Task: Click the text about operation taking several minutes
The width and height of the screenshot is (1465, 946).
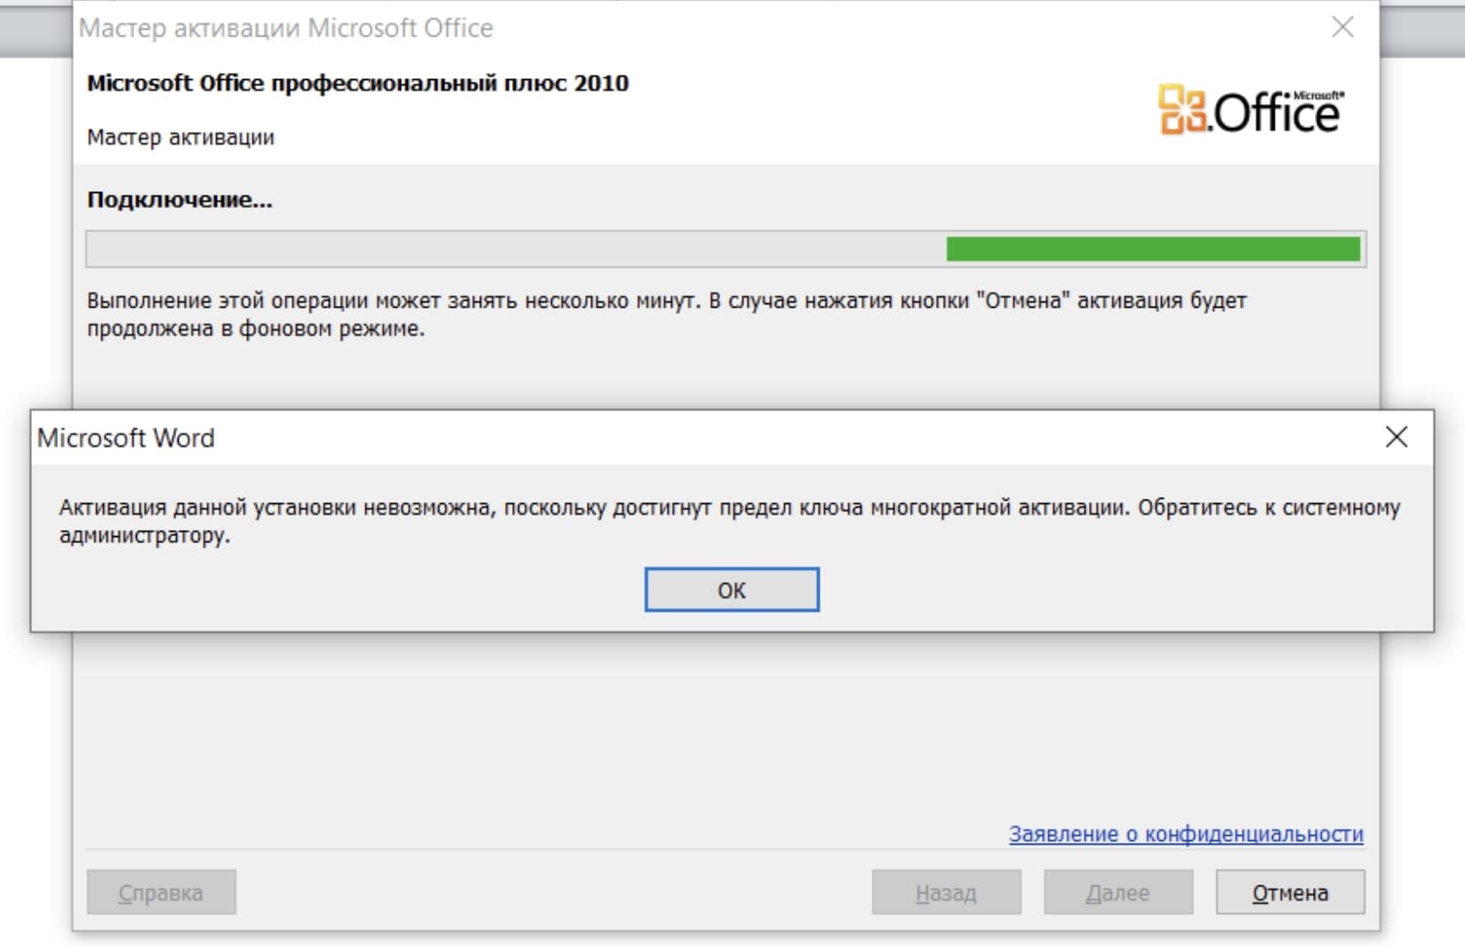Action: coord(667,314)
